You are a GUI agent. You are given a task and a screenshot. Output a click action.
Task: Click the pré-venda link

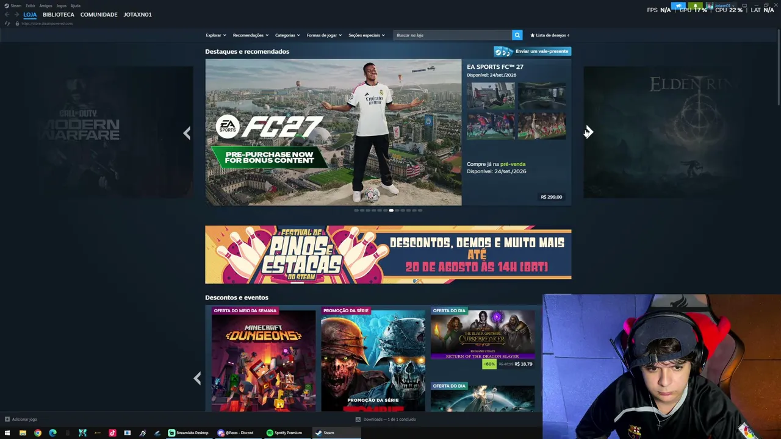pos(513,164)
